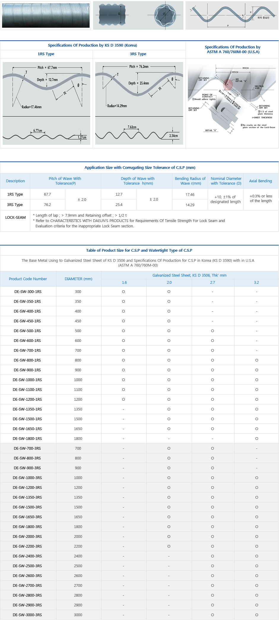Click the 1.6 thickness column header
The image size is (279, 623).
coord(124,283)
